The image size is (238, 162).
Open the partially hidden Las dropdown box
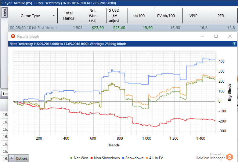[x=5, y=94]
